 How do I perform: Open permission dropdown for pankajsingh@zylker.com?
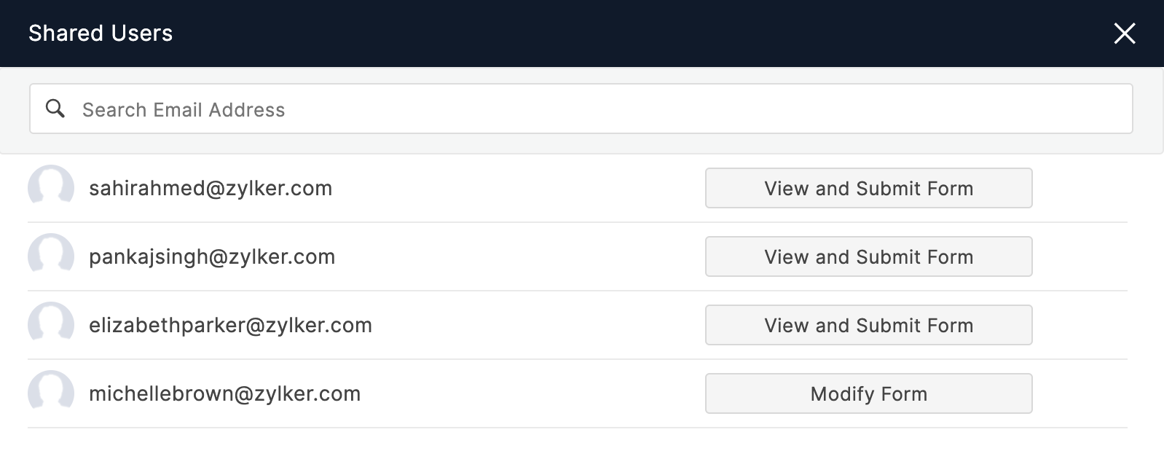(x=868, y=256)
